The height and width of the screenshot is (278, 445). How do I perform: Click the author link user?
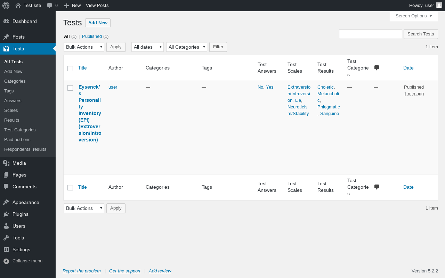click(113, 87)
